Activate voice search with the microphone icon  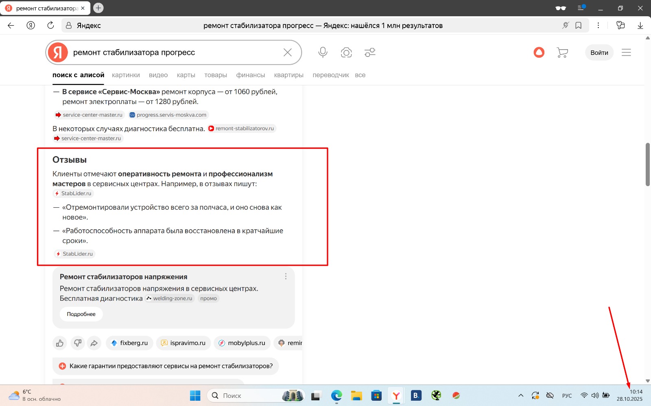(323, 52)
